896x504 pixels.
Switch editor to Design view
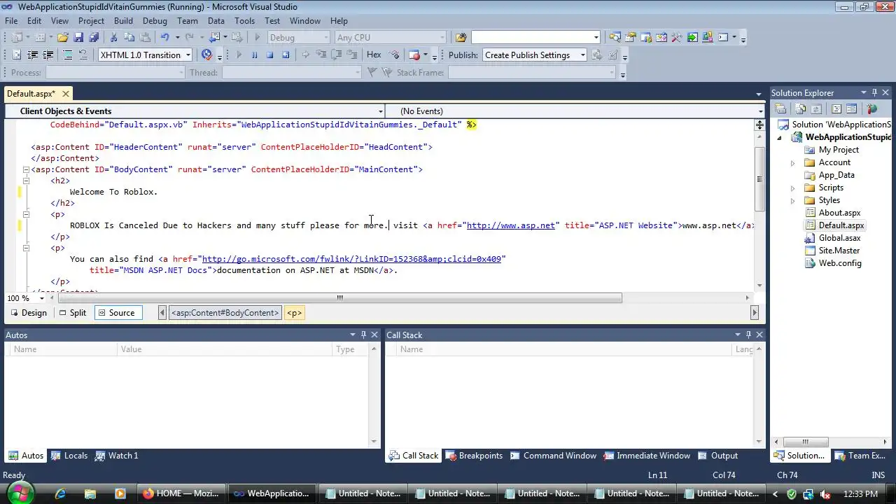point(29,313)
